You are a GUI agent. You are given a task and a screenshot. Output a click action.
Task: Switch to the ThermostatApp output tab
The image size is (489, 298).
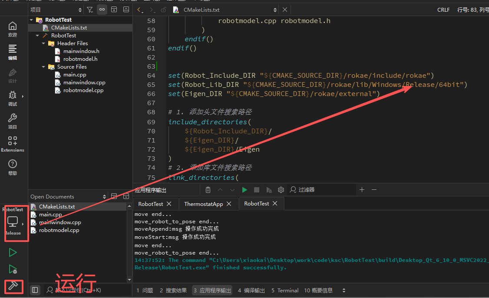[x=204, y=204]
